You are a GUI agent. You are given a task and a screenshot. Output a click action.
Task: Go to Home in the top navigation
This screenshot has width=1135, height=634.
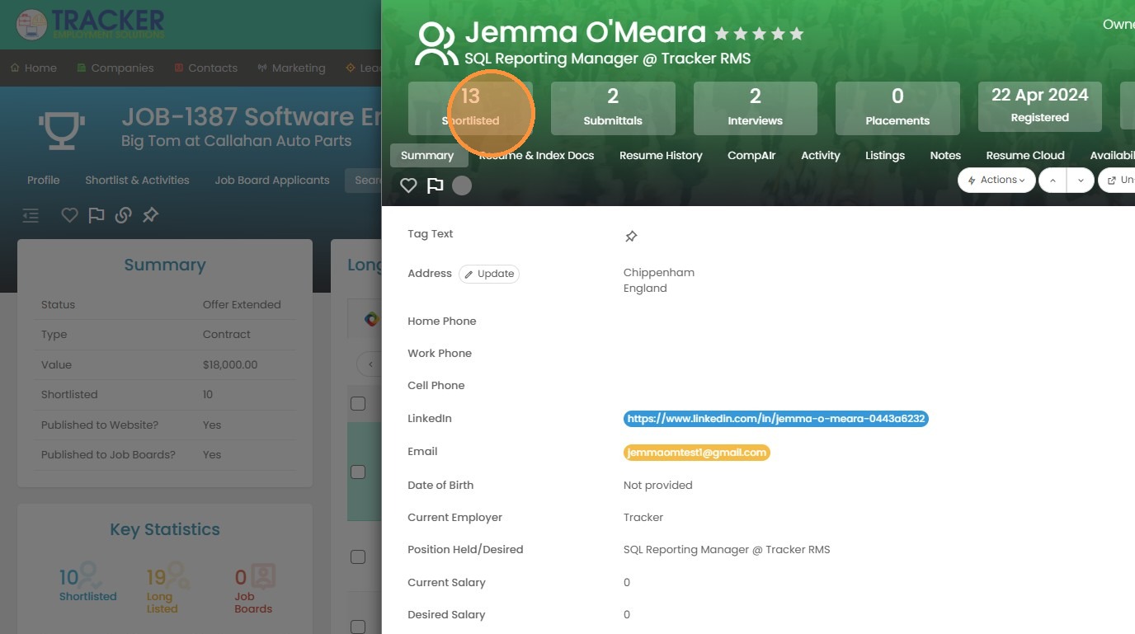33,68
